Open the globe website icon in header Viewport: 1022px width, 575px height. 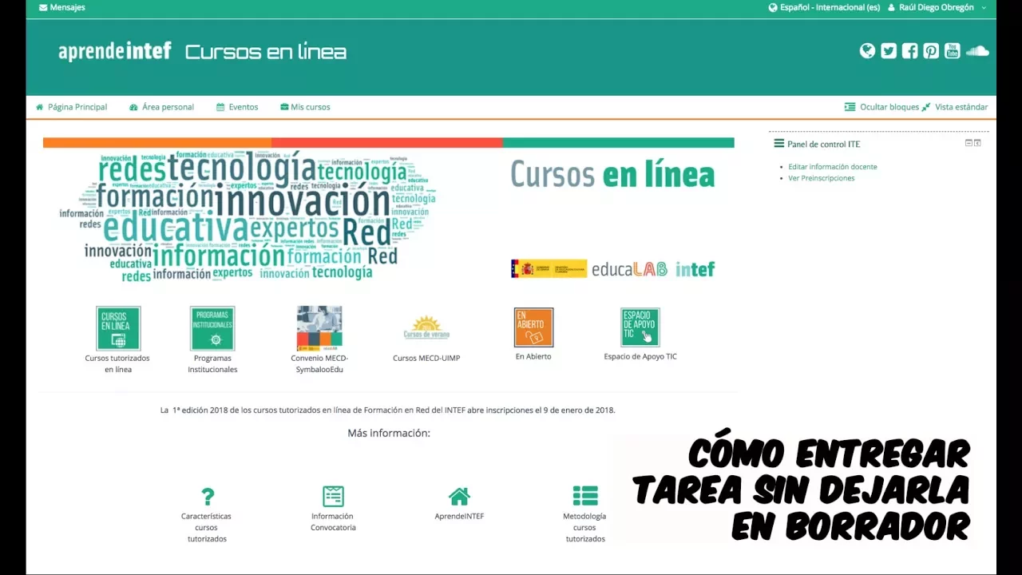click(867, 51)
